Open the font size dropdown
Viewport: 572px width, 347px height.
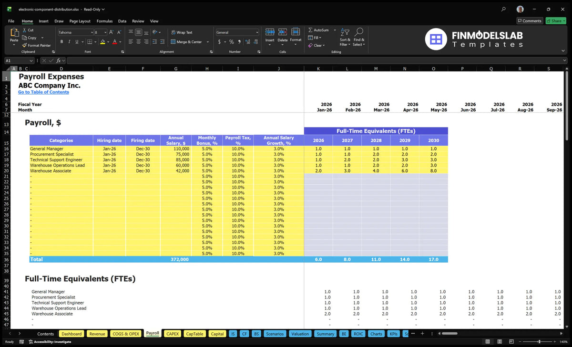point(105,32)
